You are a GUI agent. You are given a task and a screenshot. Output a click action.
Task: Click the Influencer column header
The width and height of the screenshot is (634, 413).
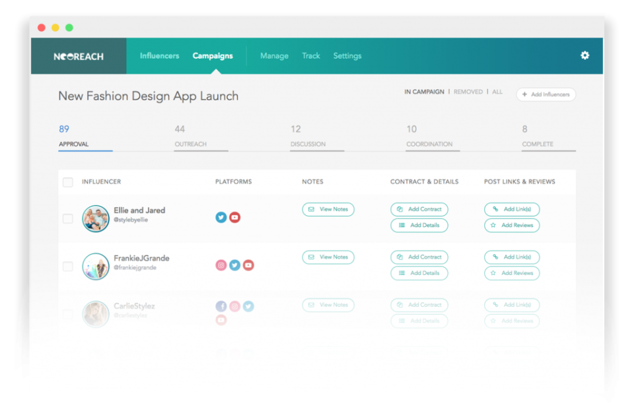[102, 182]
